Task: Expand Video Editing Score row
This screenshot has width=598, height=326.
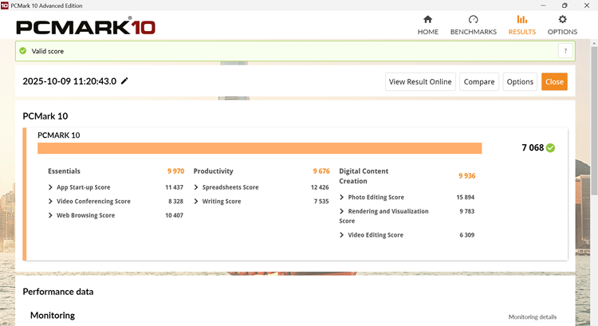Action: 342,235
